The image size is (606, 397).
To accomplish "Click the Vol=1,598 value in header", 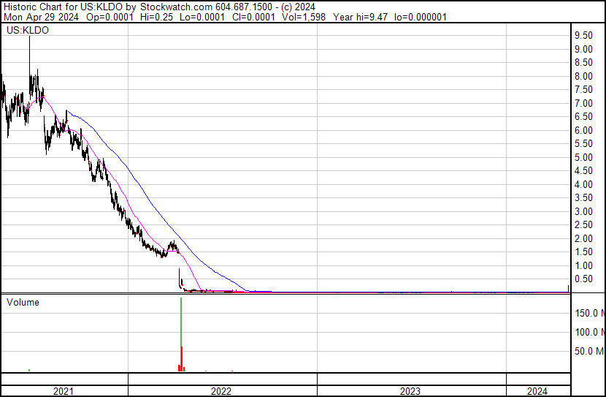I will click(323, 17).
